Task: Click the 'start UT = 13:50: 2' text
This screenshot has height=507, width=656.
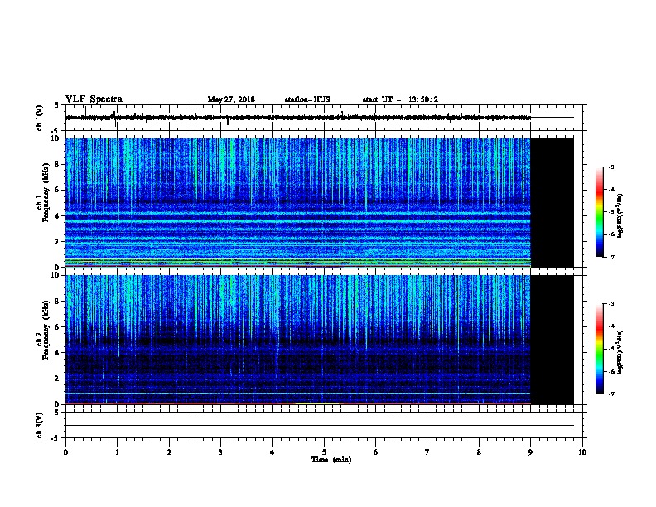Action: [400, 99]
